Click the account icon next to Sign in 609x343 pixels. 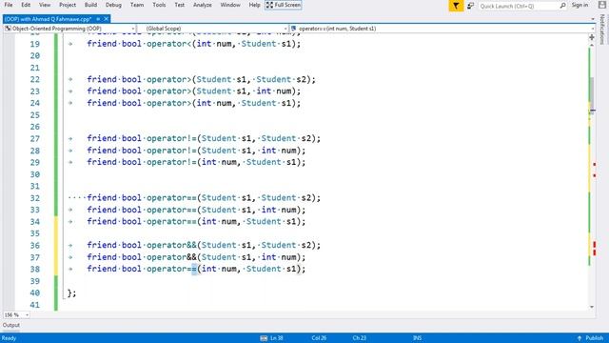pos(601,5)
